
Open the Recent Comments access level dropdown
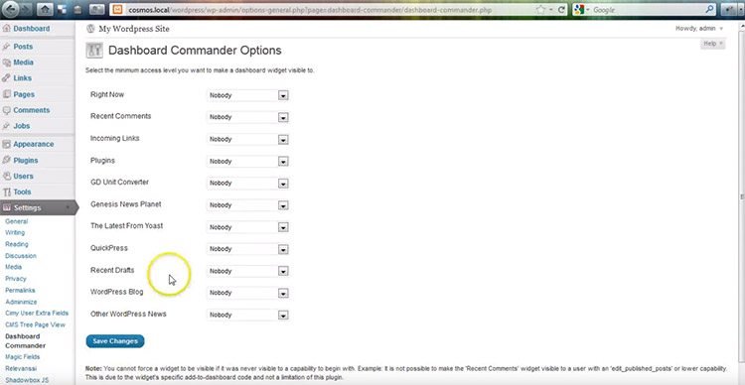247,117
